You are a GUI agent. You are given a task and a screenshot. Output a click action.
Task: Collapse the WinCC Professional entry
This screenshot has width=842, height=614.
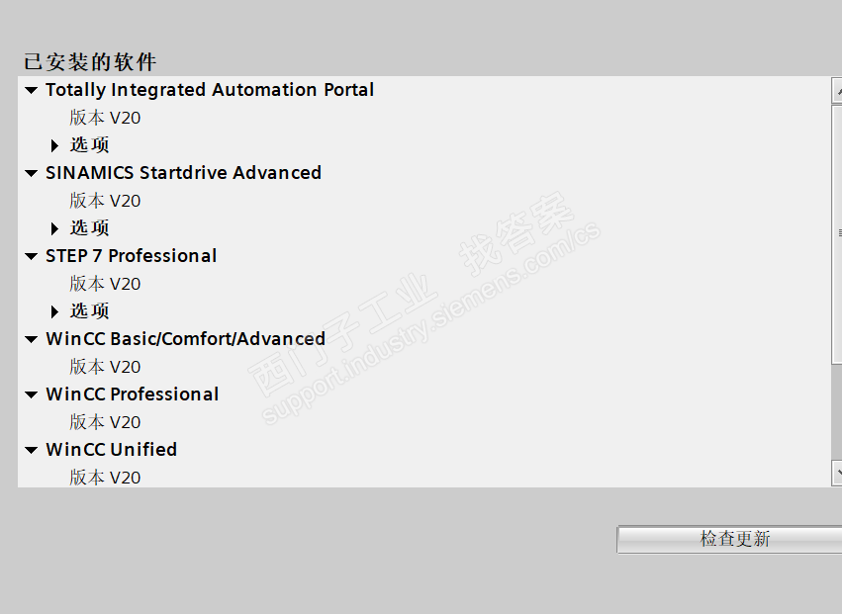tap(31, 395)
